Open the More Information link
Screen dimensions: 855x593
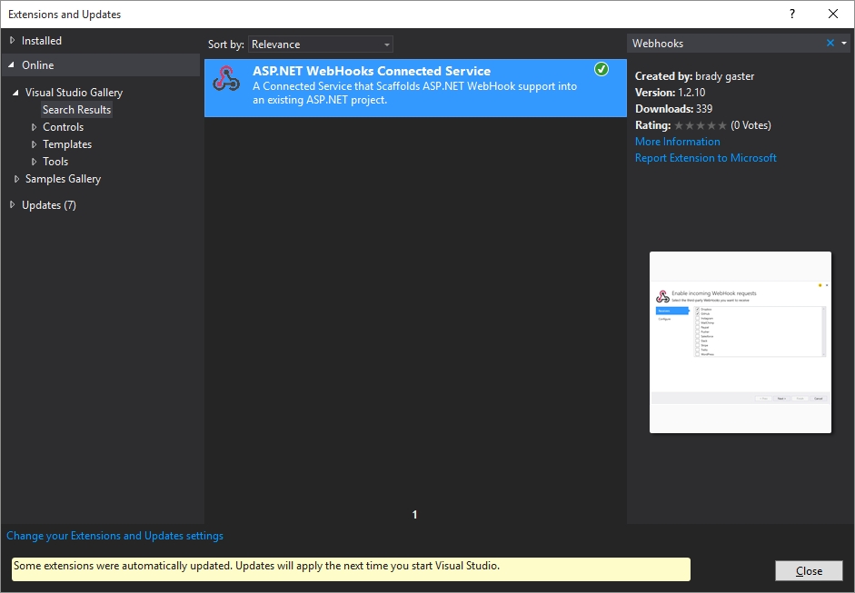coord(677,142)
